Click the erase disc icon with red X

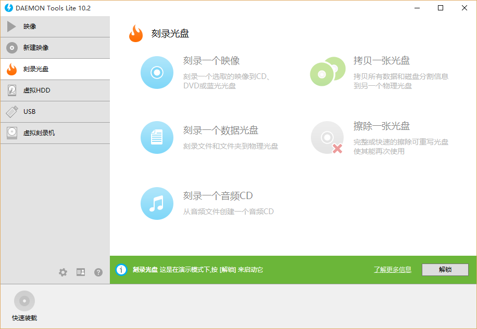(328, 138)
